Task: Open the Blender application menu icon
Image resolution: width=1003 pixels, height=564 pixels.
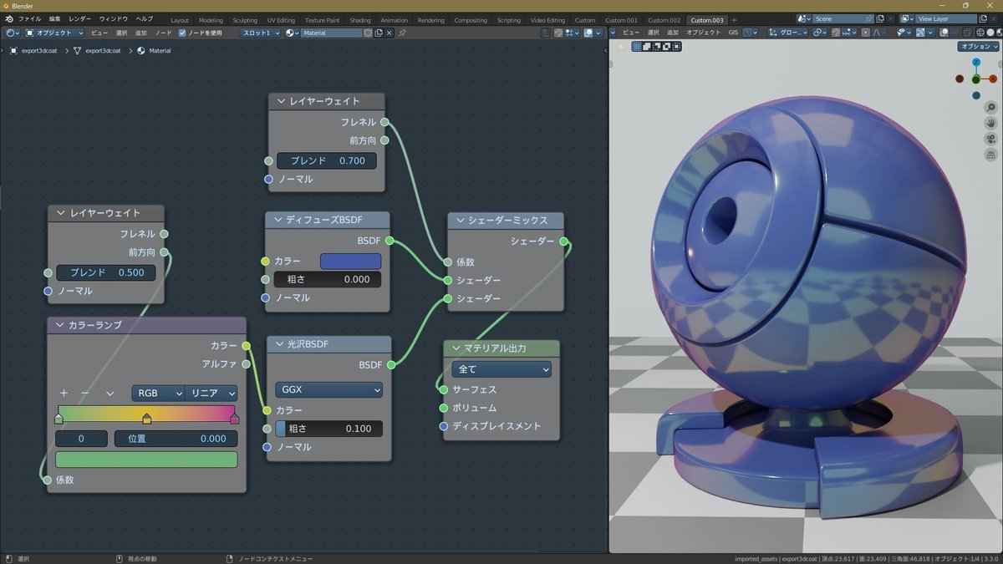Action: 9,18
